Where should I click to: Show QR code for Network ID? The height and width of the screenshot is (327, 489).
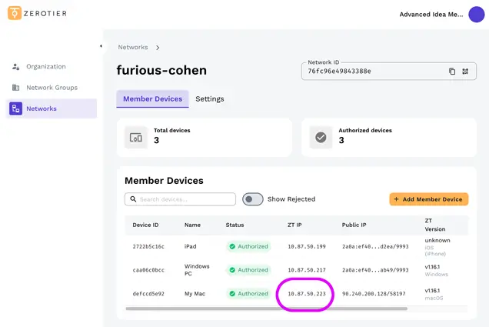[x=465, y=72]
